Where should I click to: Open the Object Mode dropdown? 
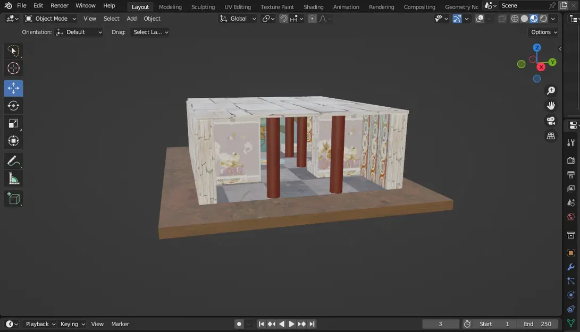pos(51,19)
